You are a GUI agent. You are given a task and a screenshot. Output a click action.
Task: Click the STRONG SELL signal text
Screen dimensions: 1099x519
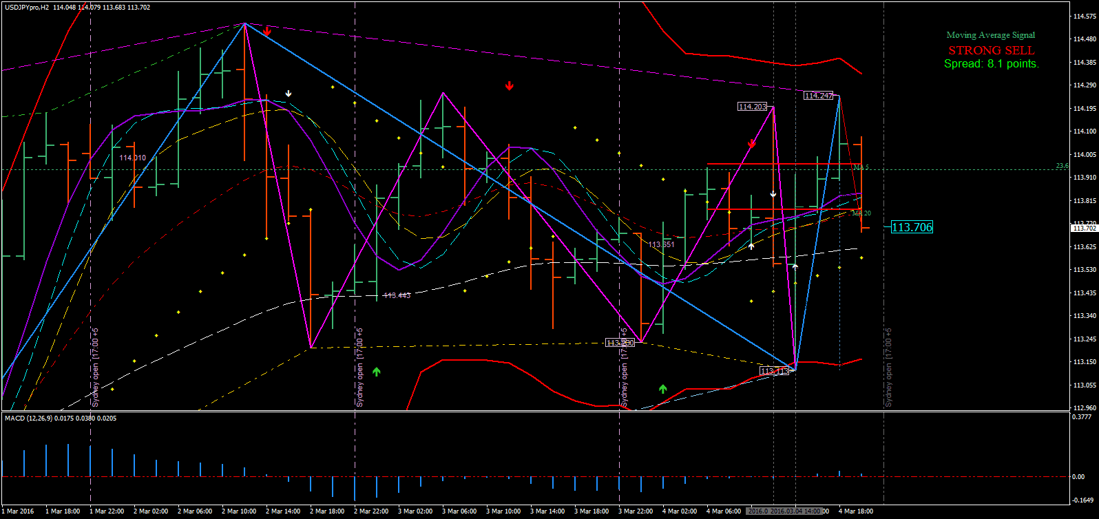(x=991, y=50)
